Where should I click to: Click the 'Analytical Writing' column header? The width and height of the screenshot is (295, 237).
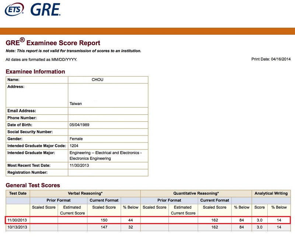point(271,193)
